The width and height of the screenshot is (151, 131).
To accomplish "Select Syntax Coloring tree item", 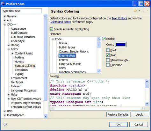I will point(25,66).
